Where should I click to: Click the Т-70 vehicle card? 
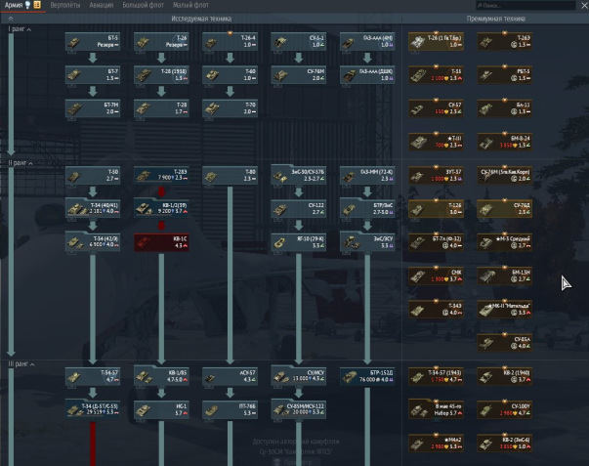(x=229, y=106)
